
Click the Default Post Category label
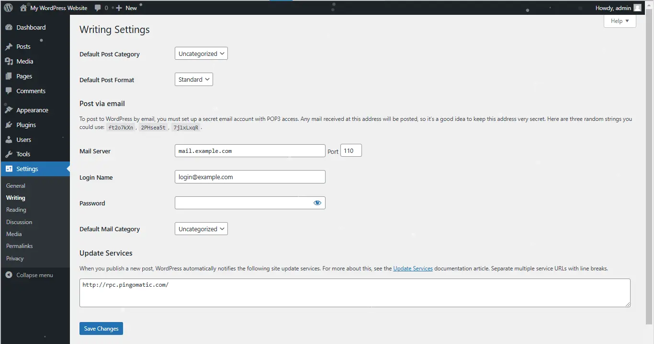coord(110,54)
